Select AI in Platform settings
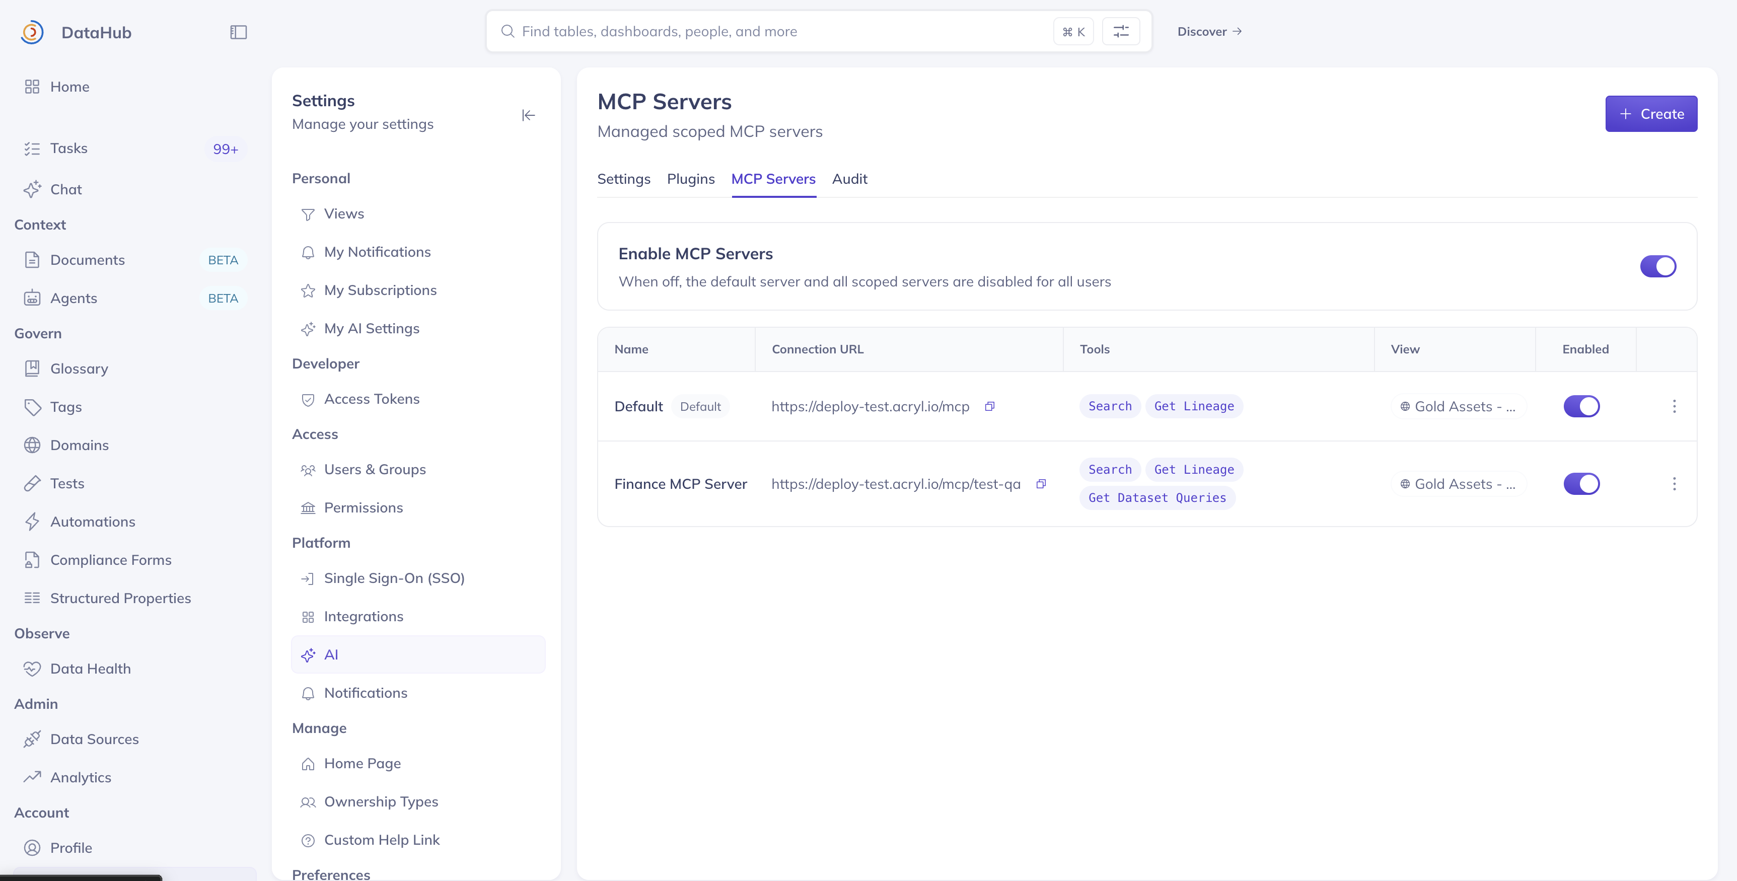Viewport: 1737px width, 881px height. click(418, 654)
